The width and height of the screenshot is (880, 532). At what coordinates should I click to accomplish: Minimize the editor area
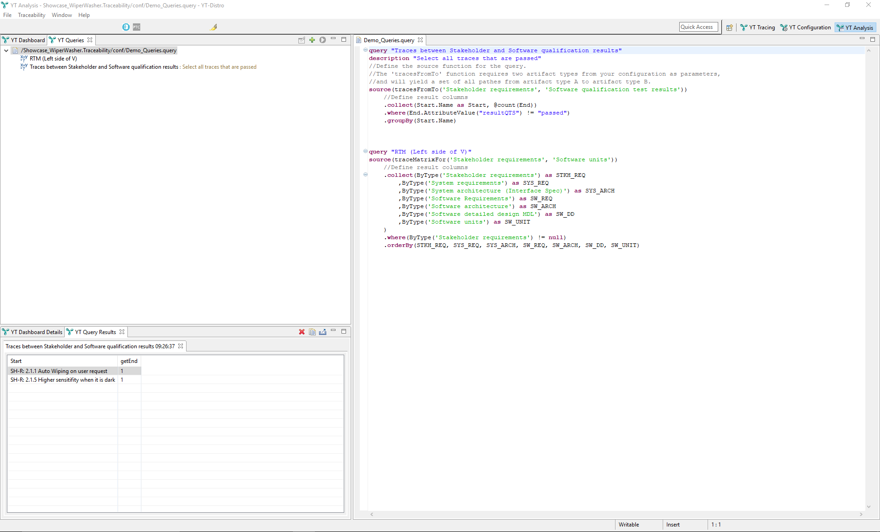[x=862, y=39]
